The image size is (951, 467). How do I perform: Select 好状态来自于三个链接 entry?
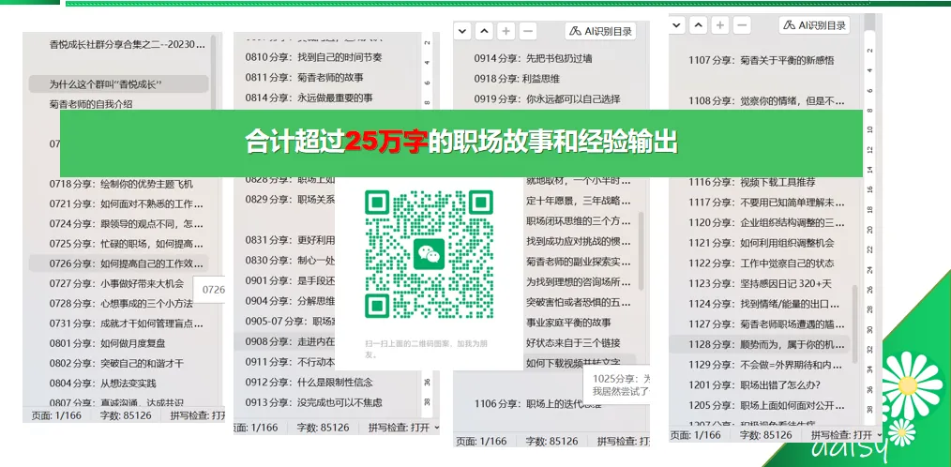(x=573, y=342)
